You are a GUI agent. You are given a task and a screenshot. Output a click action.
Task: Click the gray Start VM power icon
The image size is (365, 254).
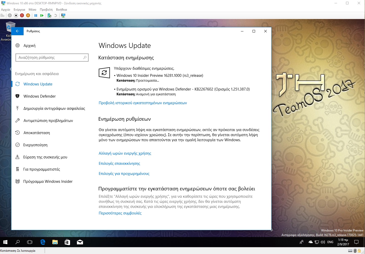click(10, 15)
